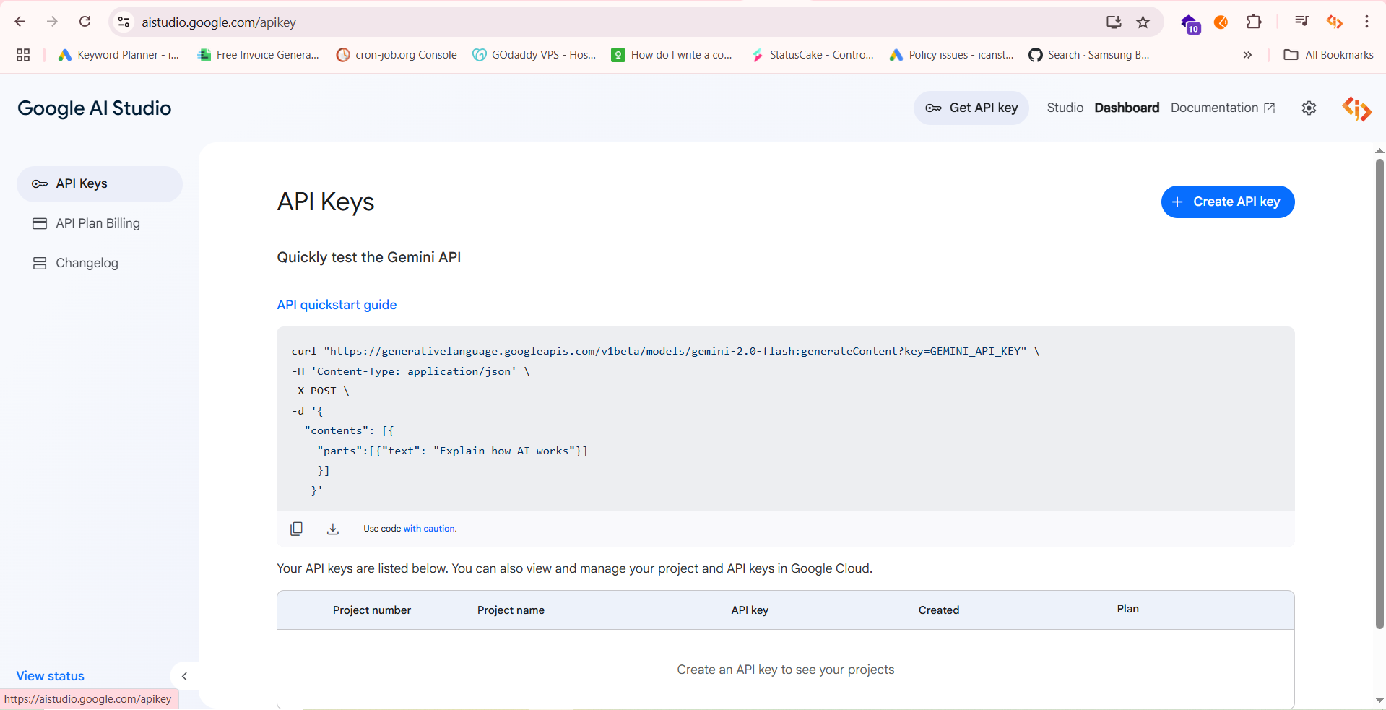This screenshot has height=710, width=1386.
Task: Open the apps grid in bookmarks bar
Action: click(23, 55)
